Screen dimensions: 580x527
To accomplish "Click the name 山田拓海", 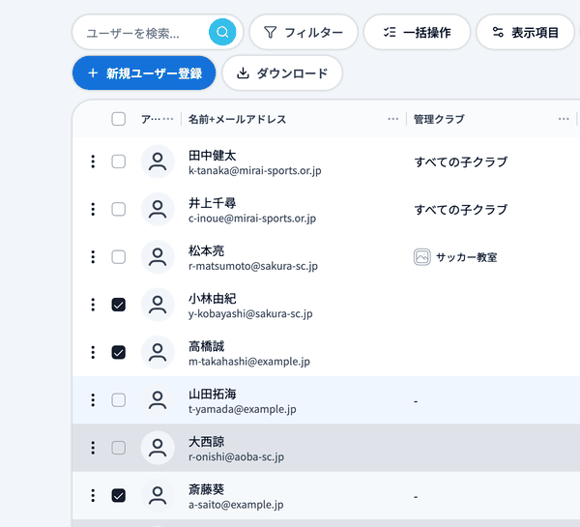I will coord(212,395).
